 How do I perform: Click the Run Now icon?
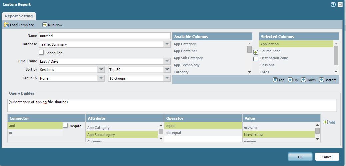45,25
